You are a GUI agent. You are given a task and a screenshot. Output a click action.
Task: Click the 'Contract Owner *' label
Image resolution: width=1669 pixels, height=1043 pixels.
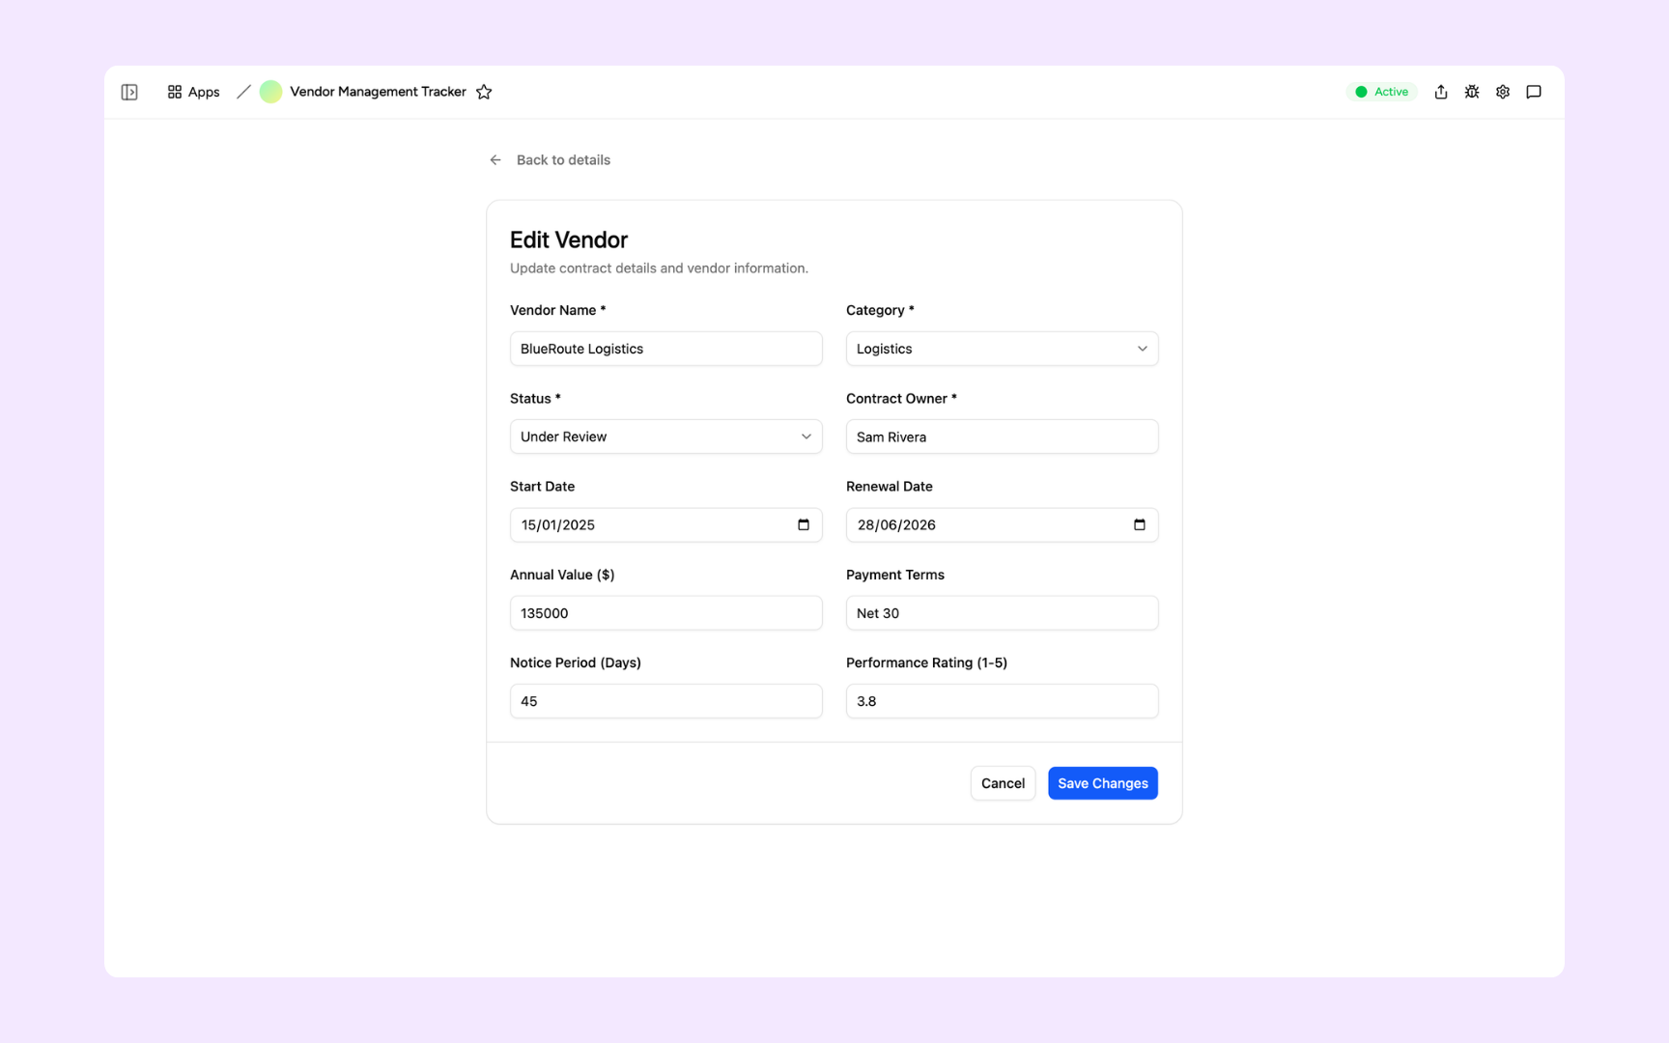click(901, 398)
